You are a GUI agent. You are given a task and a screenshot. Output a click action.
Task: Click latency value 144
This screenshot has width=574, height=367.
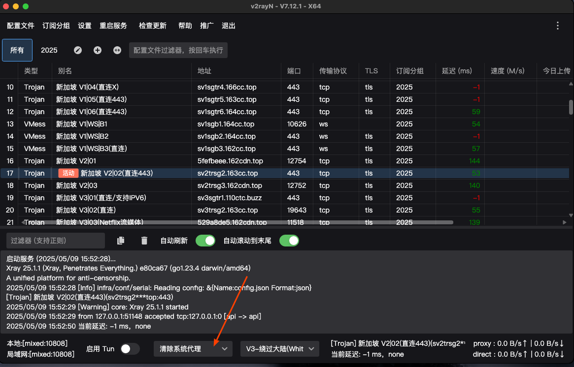coord(474,161)
